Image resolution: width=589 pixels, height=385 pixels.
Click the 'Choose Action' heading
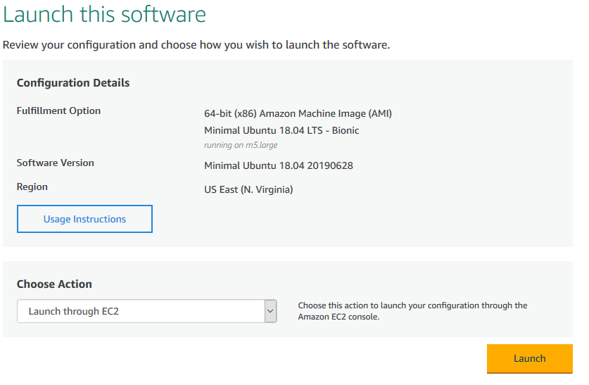pos(54,284)
